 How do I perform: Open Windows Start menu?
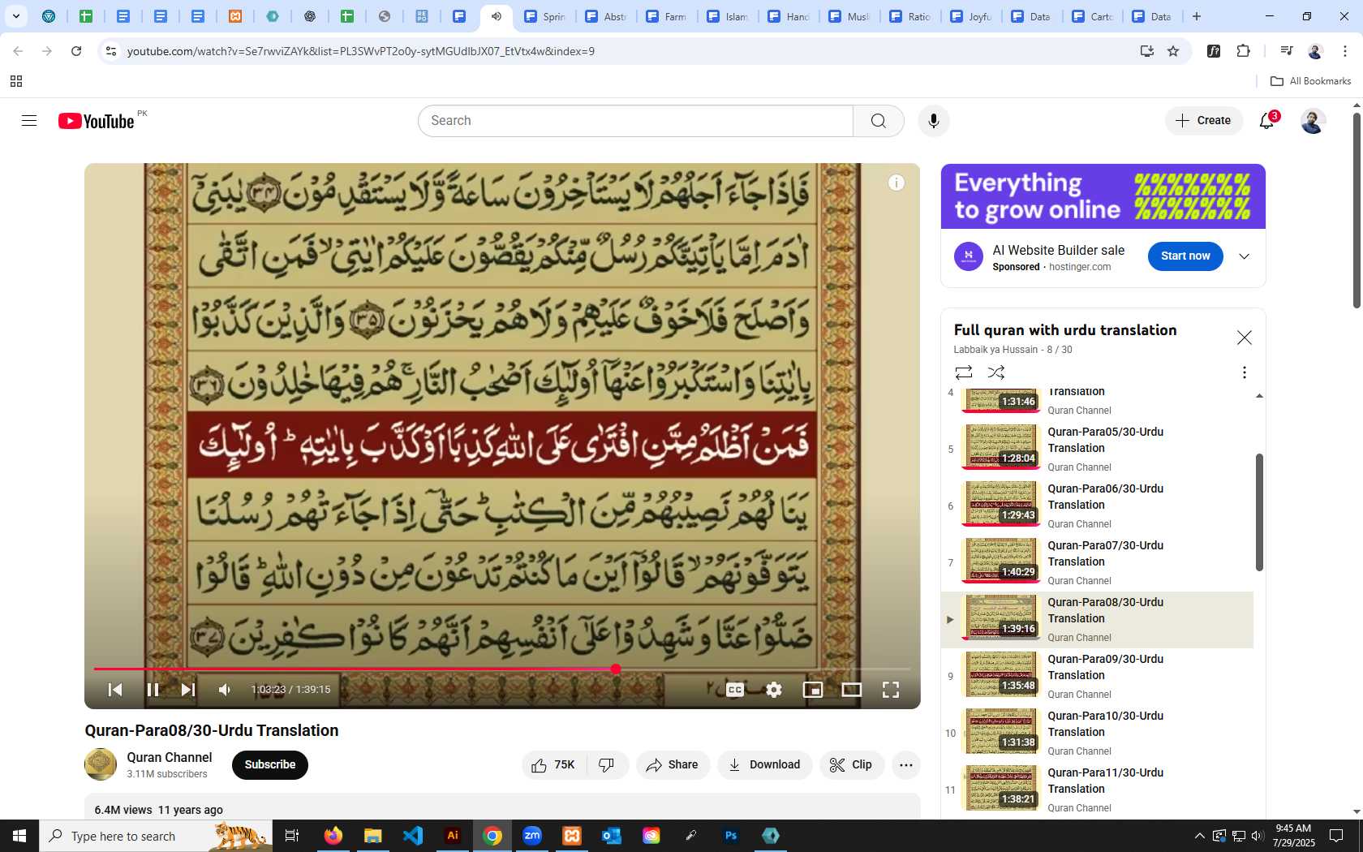[x=19, y=836]
